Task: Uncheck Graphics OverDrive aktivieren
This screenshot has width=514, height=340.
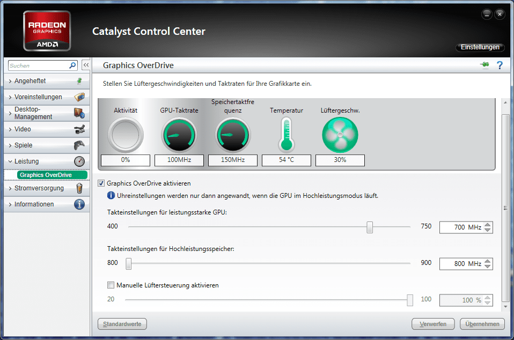Action: [101, 183]
